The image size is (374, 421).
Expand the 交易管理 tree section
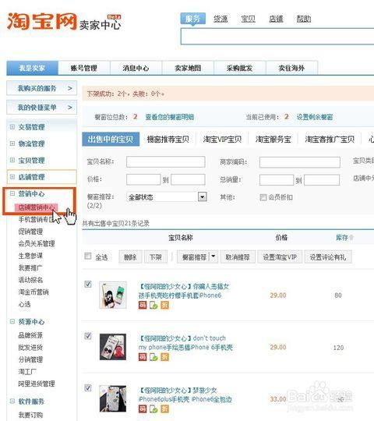tap(12, 127)
